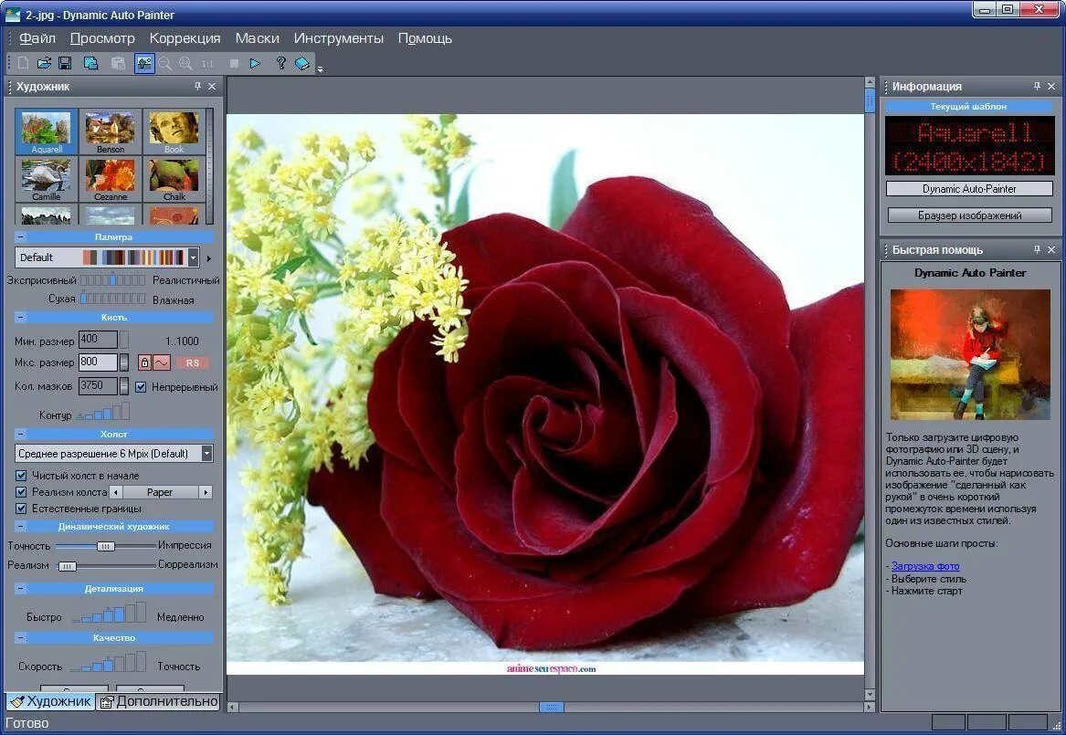The height and width of the screenshot is (735, 1066).
Task: Click the Точность–Импрессия slider handle
Action: pyautogui.click(x=105, y=546)
